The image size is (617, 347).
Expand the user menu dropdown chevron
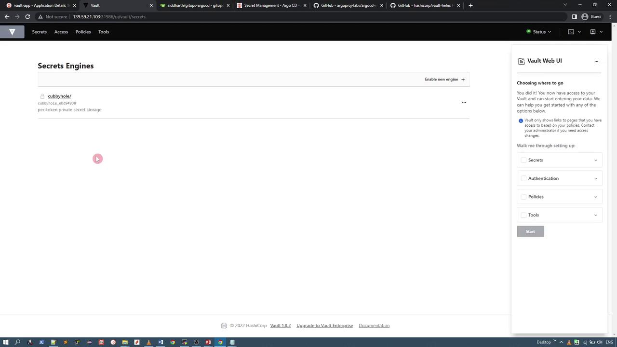pyautogui.click(x=601, y=32)
